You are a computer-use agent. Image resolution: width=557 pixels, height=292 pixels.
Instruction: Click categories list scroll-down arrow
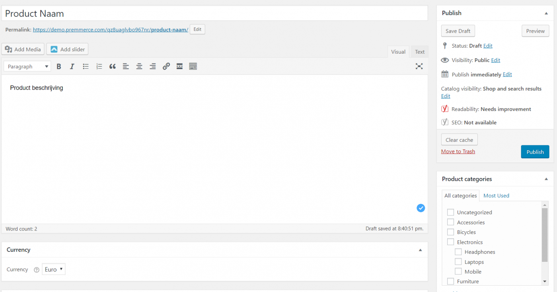tap(545, 282)
